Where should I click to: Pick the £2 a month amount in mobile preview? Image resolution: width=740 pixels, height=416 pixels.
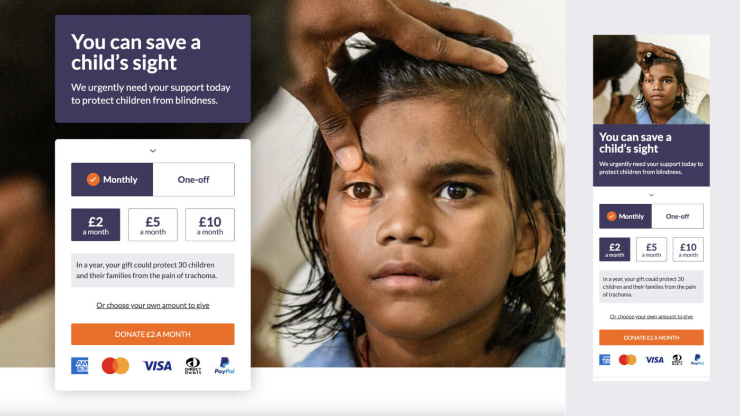615,249
